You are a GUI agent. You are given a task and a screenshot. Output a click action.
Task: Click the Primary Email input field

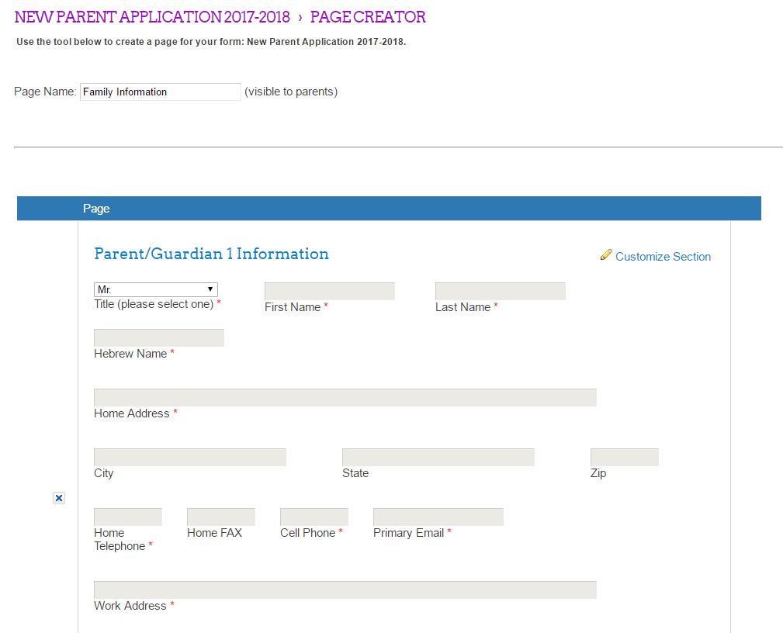coord(438,517)
